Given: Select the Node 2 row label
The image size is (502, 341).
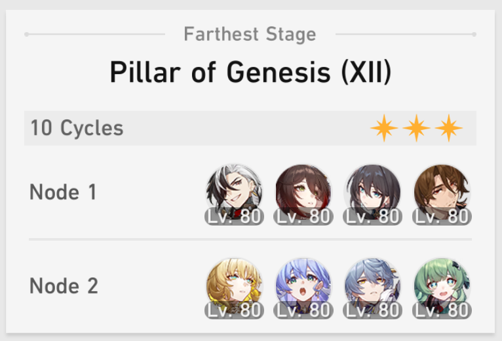Looking at the screenshot, I should [x=64, y=285].
